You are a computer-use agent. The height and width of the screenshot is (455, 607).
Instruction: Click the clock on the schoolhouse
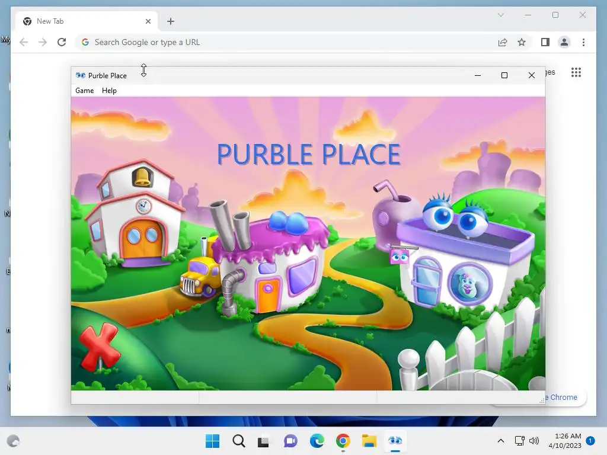click(x=143, y=206)
